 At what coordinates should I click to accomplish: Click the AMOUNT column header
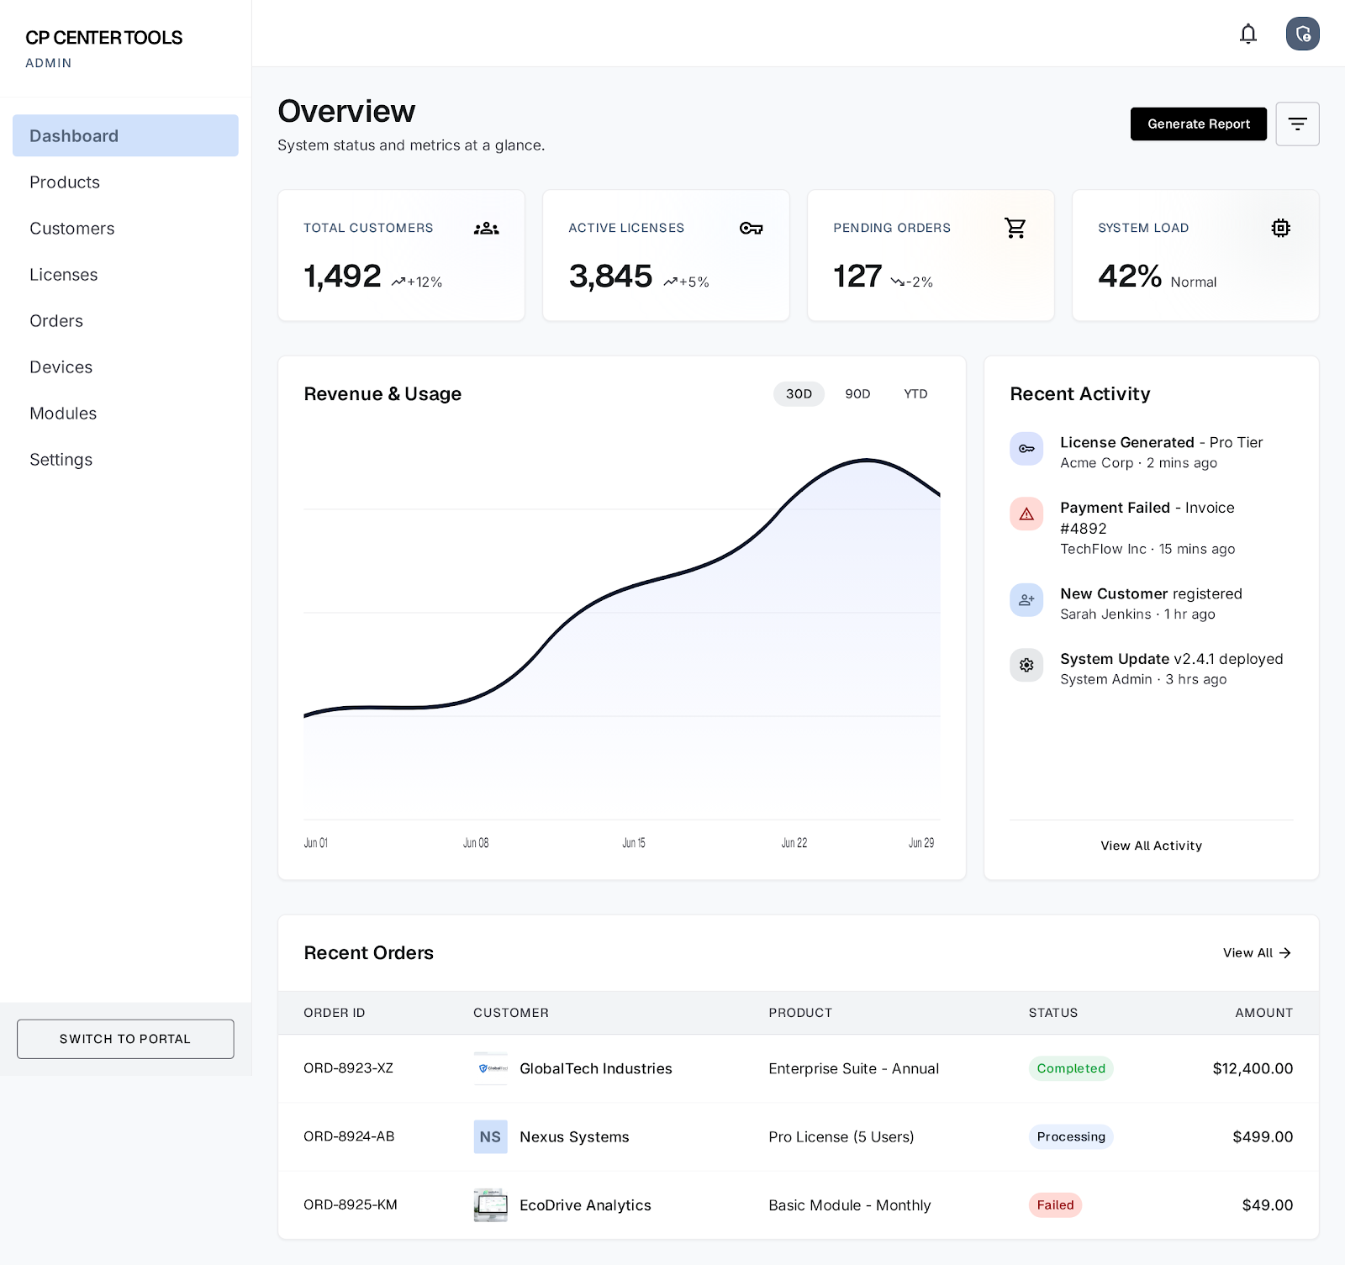coord(1263,1013)
